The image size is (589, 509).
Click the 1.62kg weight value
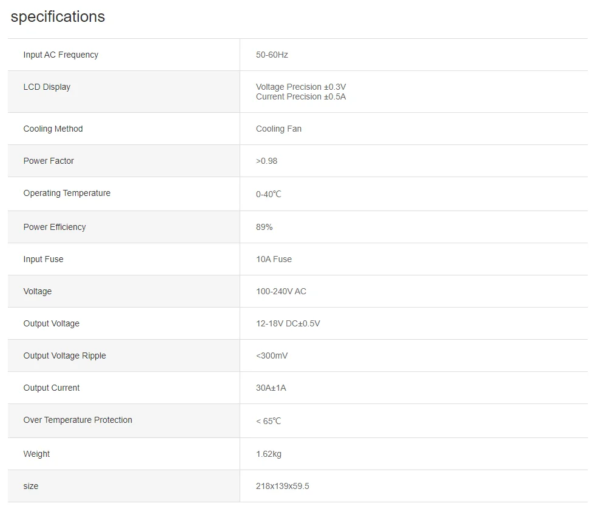coord(268,454)
